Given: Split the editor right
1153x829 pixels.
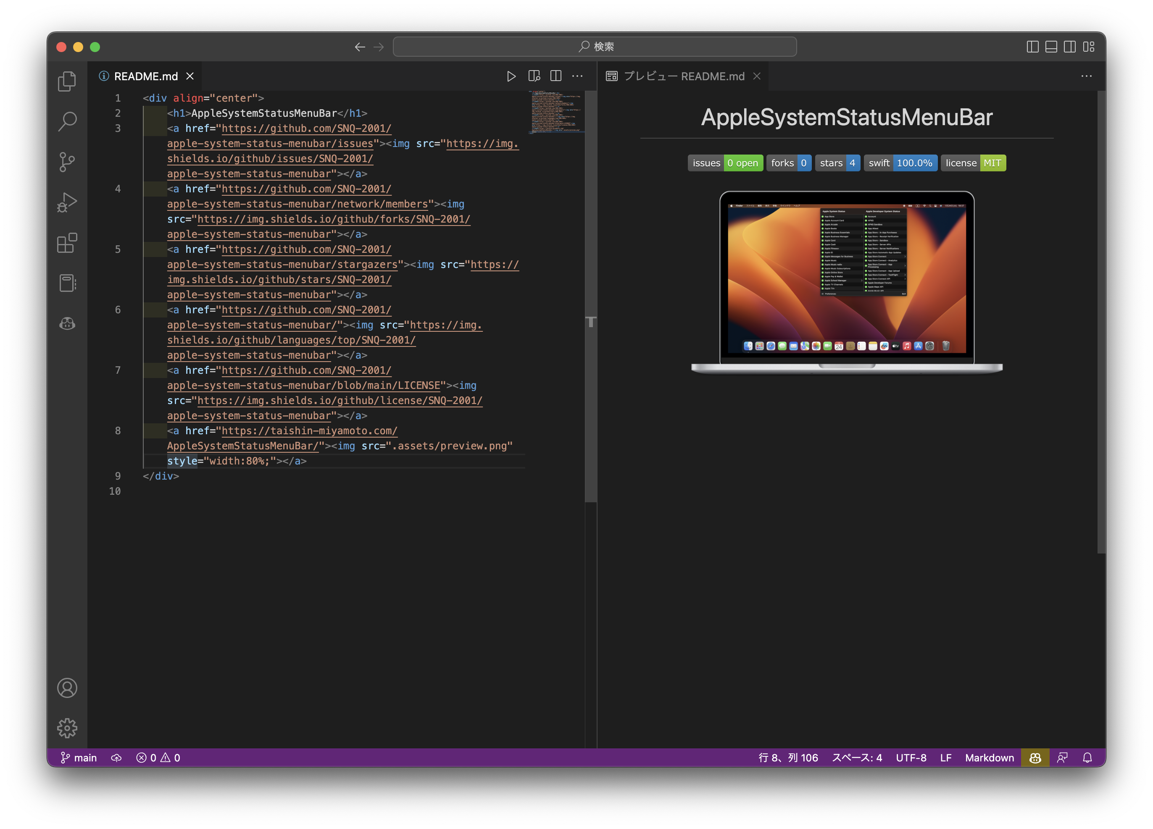Looking at the screenshot, I should point(555,76).
